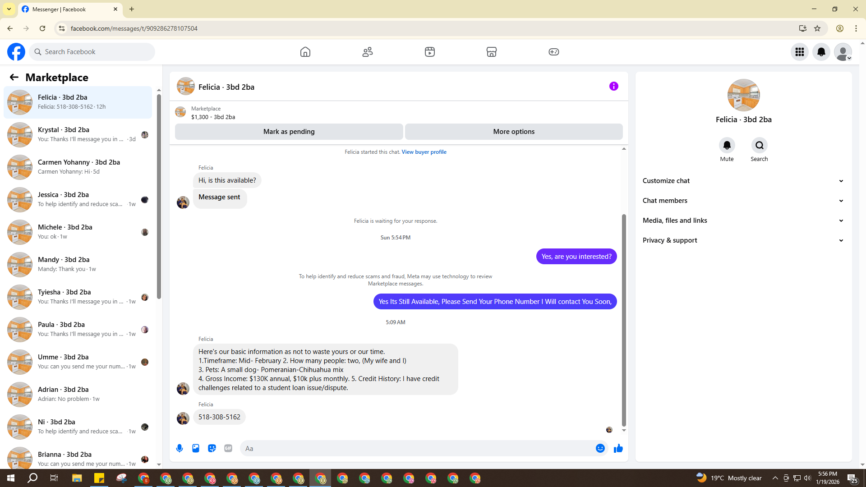Select the Jessica · 3bd 2ba chat
Screen dimensions: 866x487
[x=78, y=199]
